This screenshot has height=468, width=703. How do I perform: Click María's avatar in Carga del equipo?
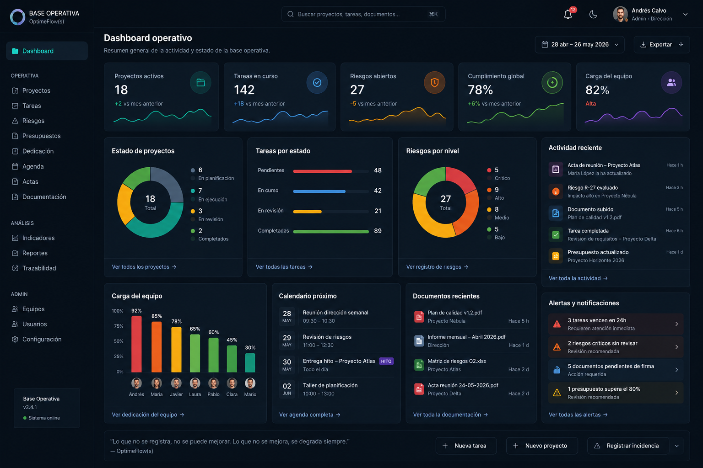coord(157,383)
